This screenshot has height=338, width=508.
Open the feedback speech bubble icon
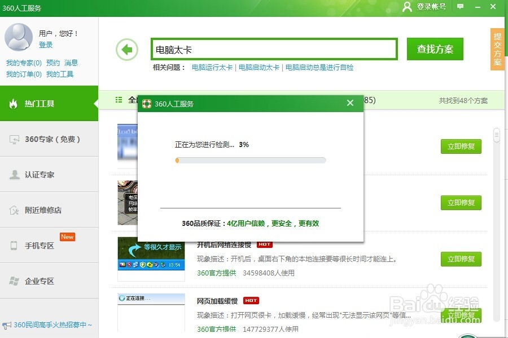pos(460,6)
